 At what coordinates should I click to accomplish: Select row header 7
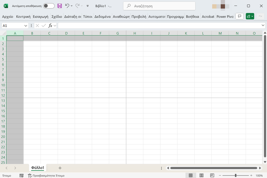(x=3, y=69)
